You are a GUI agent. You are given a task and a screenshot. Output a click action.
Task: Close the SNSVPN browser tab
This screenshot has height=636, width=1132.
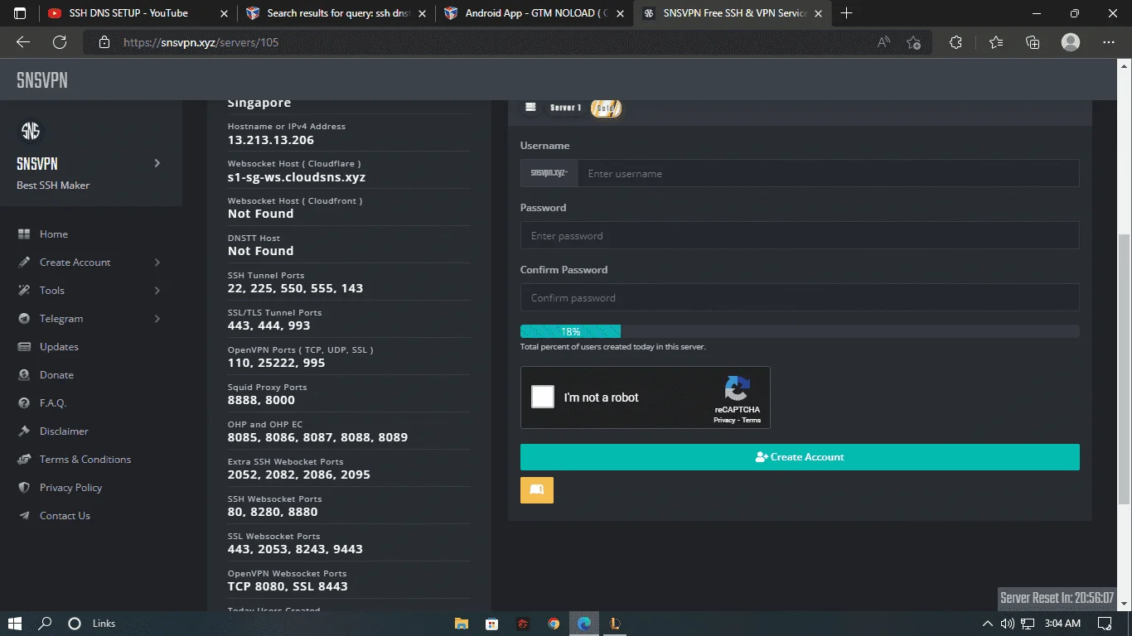click(819, 13)
